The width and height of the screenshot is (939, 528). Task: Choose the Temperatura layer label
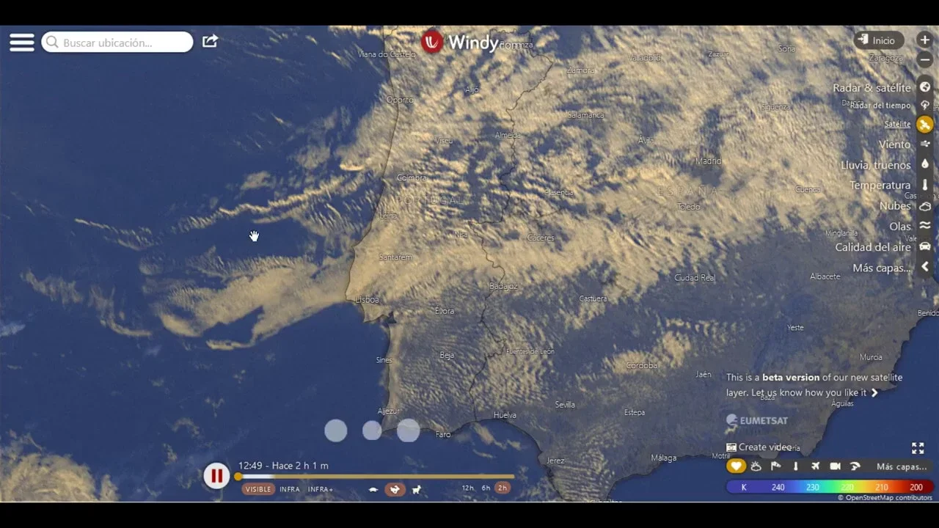pos(880,186)
